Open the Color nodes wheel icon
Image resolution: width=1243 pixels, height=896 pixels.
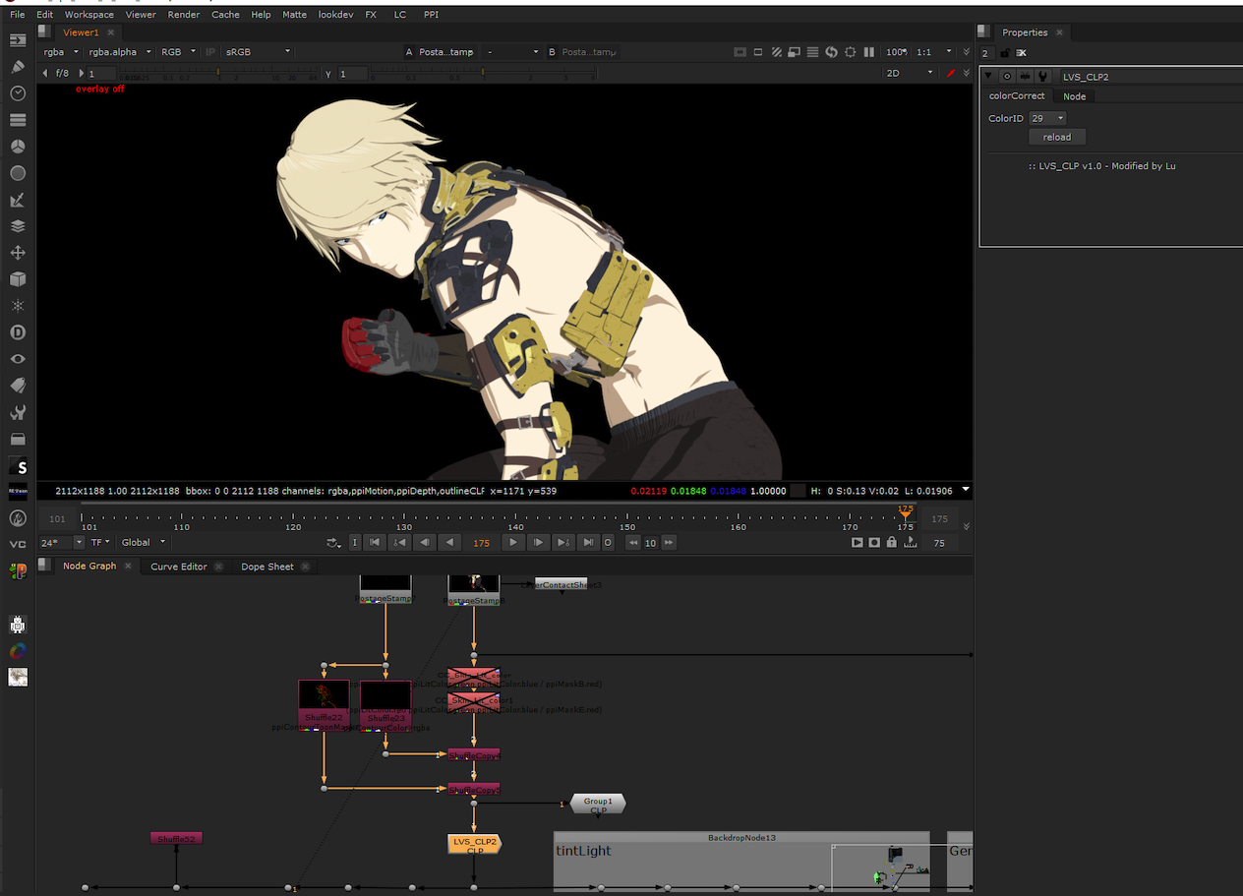18,147
